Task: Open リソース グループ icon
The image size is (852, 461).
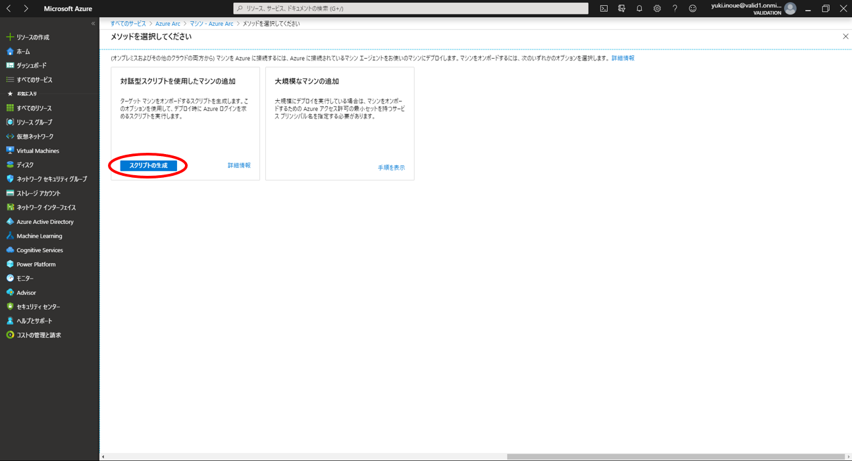Action: click(x=10, y=122)
